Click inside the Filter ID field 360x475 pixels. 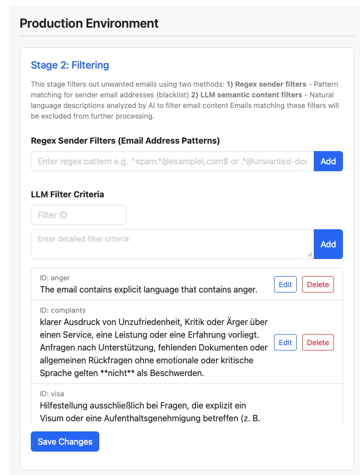click(78, 214)
